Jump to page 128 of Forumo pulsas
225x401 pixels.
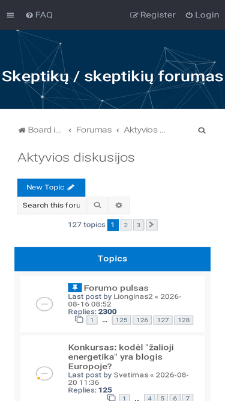pyautogui.click(x=184, y=320)
